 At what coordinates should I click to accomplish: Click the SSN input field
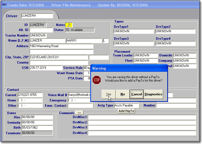click(x=46, y=68)
